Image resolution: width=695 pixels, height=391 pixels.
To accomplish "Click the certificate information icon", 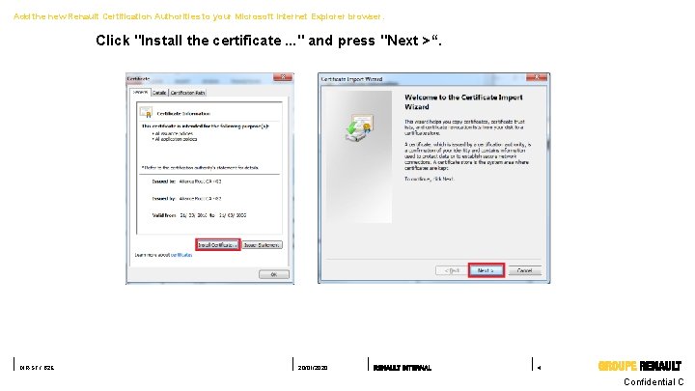I will tap(146, 112).
